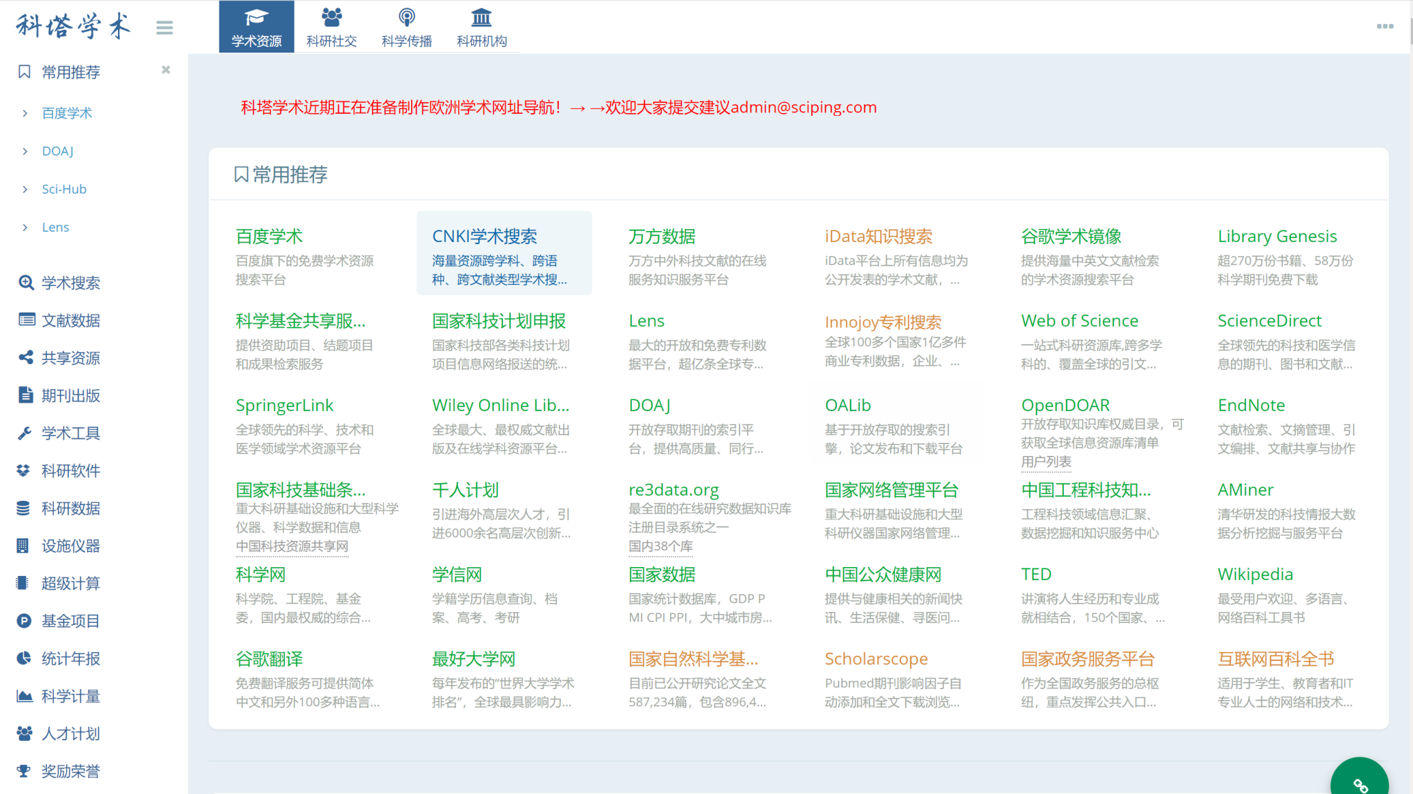Switch to the 科研社交 tab
This screenshot has width=1413, height=794.
332,27
